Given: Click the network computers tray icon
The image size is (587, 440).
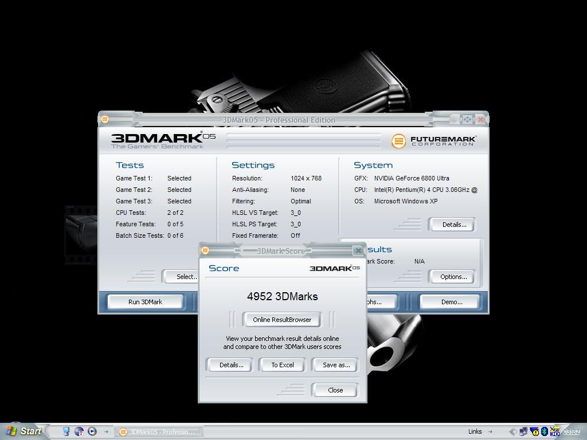Looking at the screenshot, I should coord(523,431).
